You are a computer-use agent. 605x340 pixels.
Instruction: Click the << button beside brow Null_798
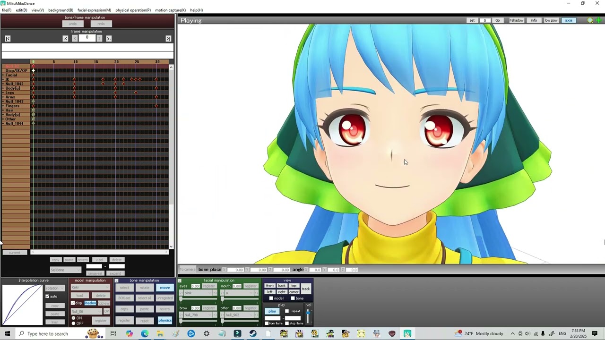pyautogui.click(x=181, y=315)
